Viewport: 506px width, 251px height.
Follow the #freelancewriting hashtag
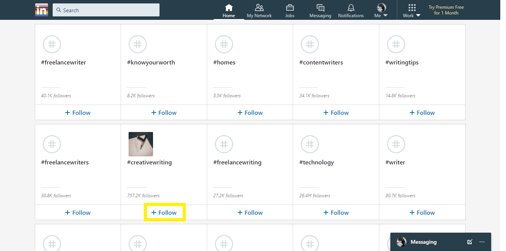click(250, 212)
